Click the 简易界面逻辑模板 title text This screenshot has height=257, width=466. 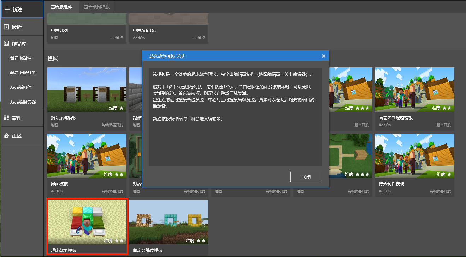(396, 118)
